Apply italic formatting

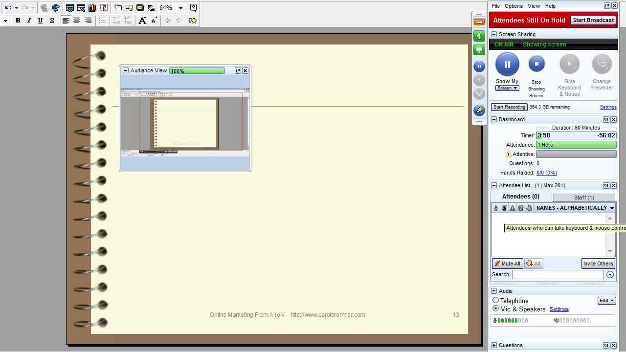[x=29, y=21]
